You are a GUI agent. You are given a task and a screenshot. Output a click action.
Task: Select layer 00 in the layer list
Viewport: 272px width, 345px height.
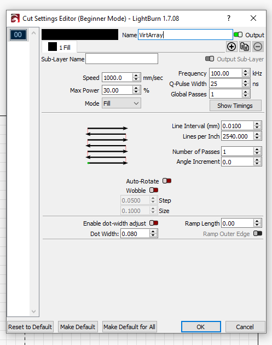[x=18, y=34]
